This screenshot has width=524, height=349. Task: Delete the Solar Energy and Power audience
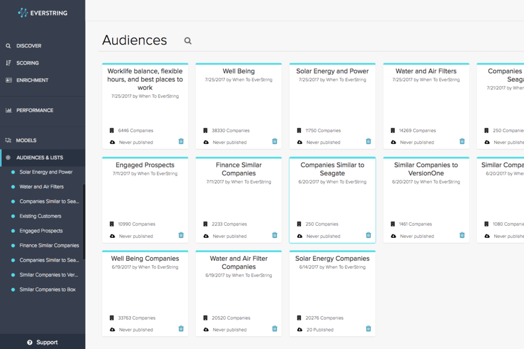(368, 141)
